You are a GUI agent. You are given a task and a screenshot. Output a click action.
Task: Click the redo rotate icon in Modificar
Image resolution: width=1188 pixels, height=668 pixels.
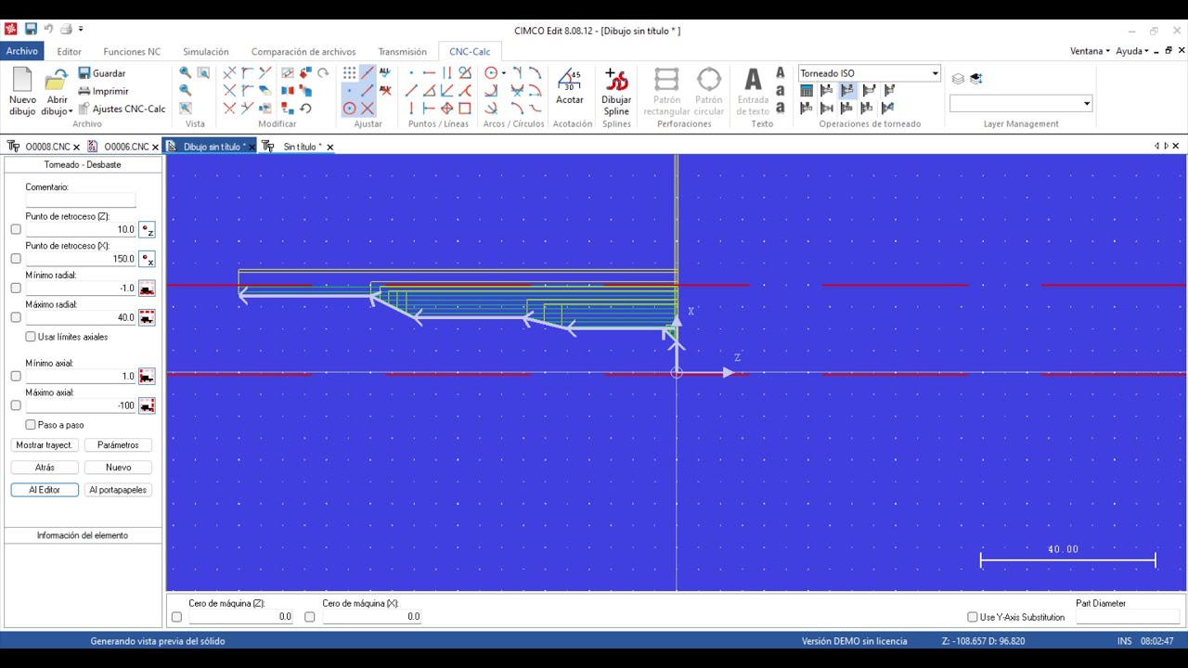click(x=323, y=73)
